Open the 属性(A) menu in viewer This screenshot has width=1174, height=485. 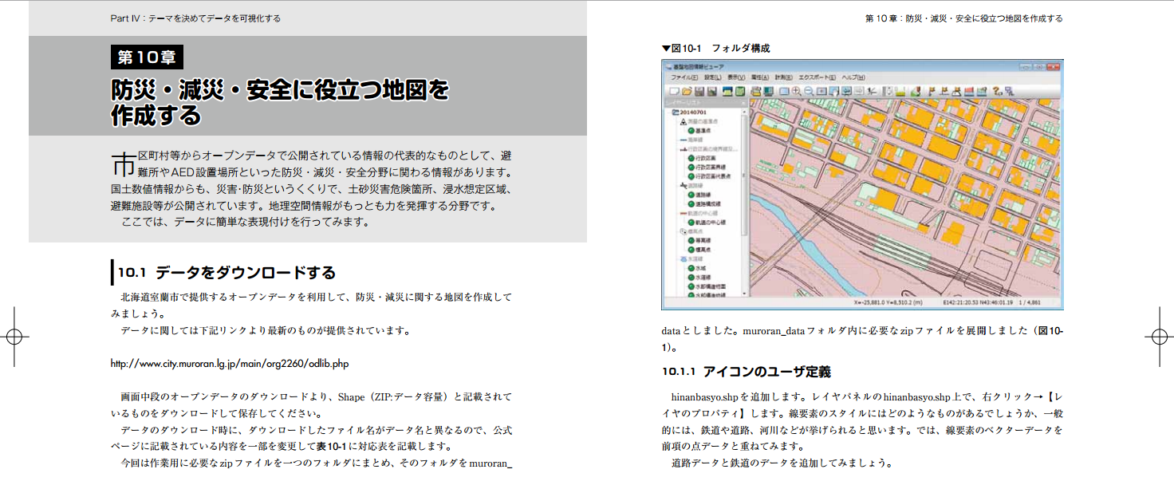point(760,77)
